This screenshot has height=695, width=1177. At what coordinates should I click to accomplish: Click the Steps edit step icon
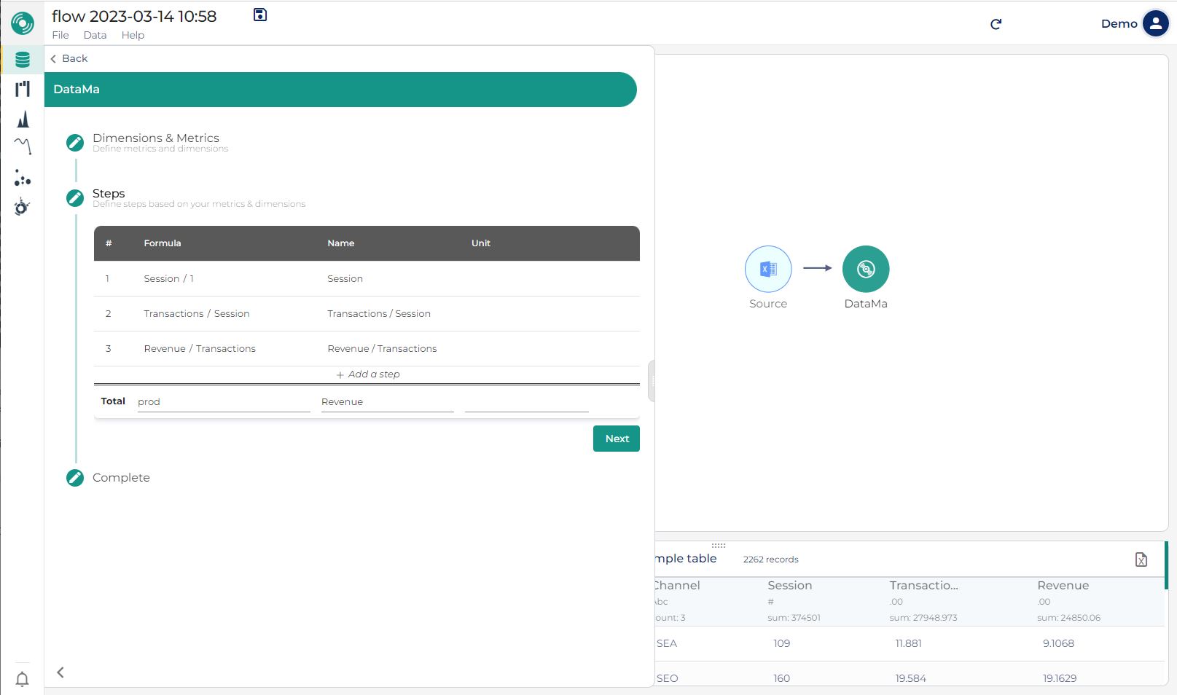(75, 197)
